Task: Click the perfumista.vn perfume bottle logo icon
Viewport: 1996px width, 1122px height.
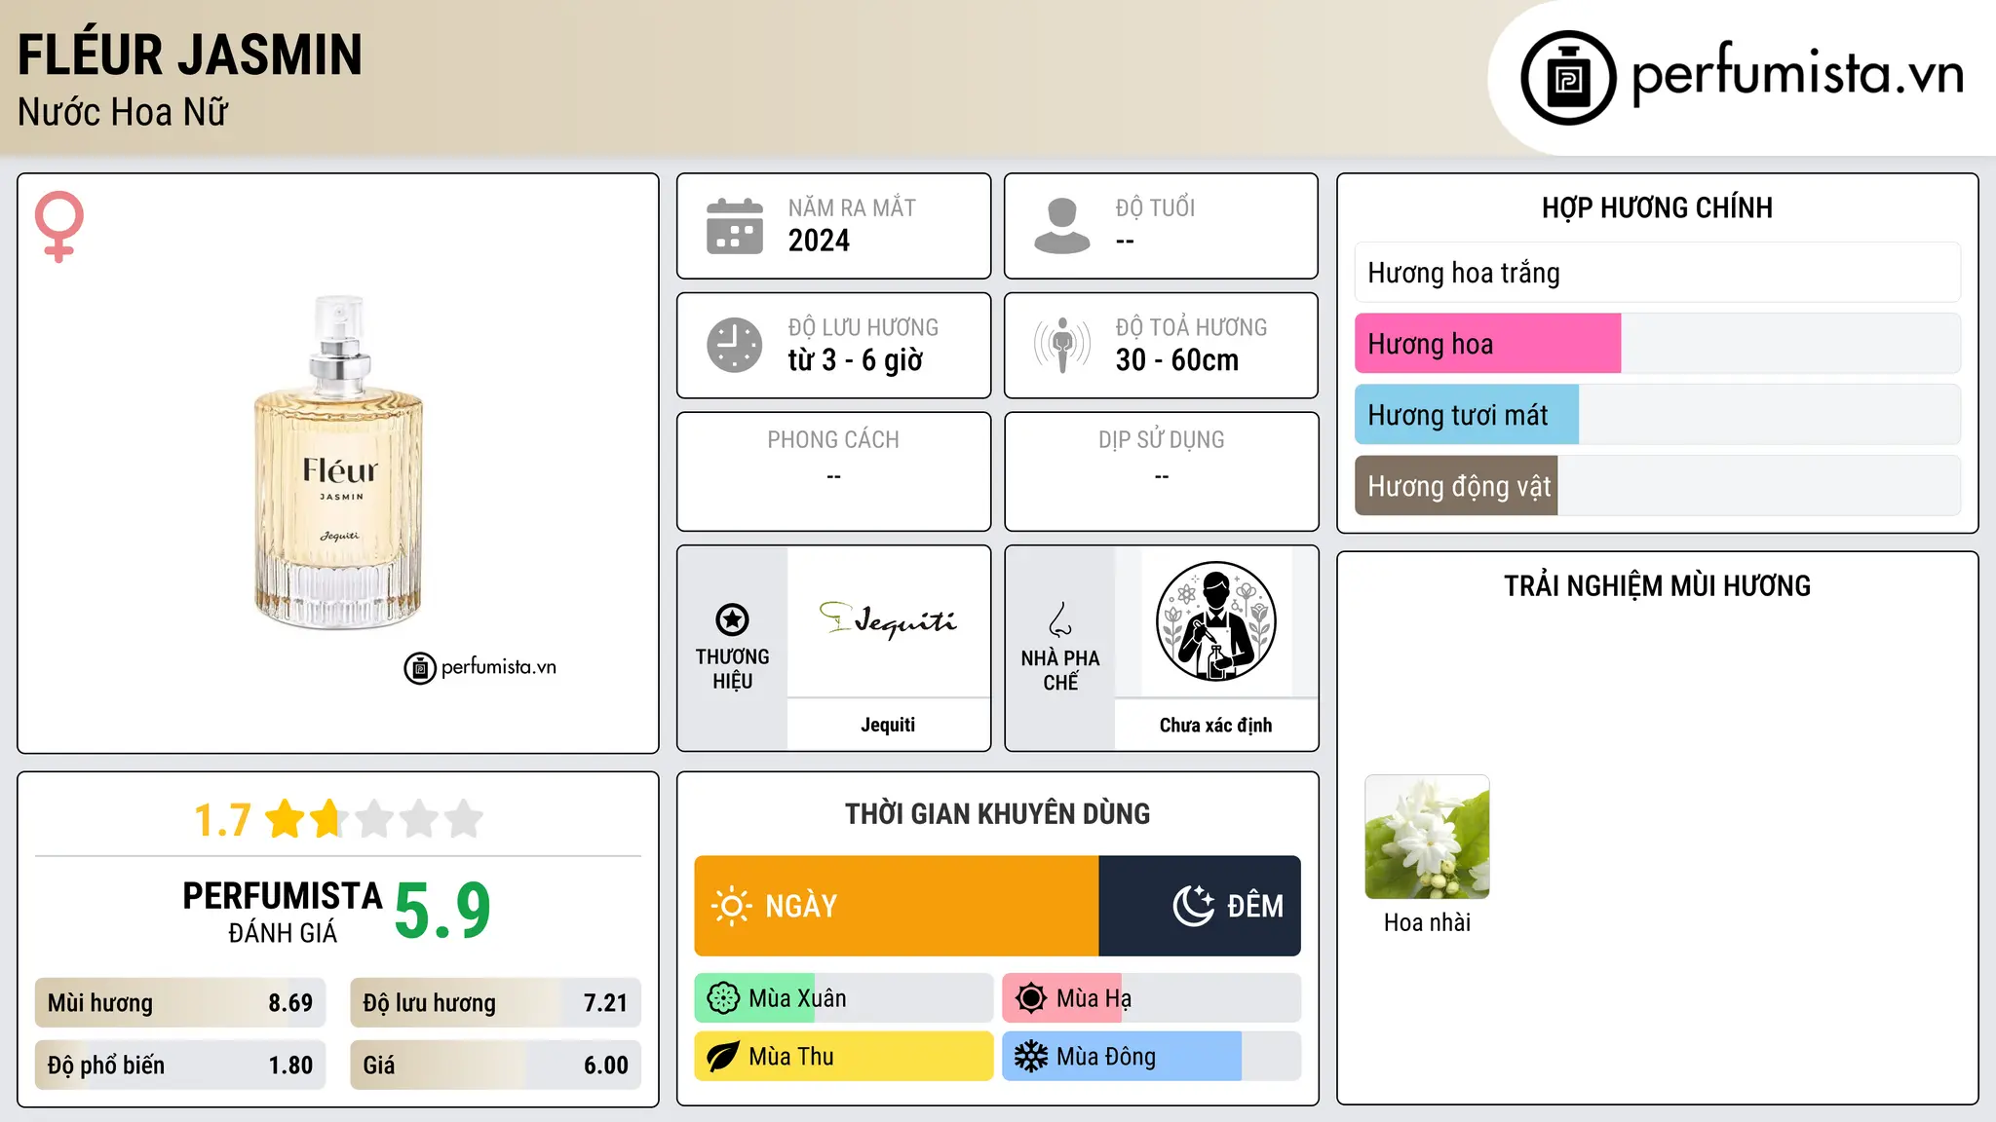Action: [1568, 78]
